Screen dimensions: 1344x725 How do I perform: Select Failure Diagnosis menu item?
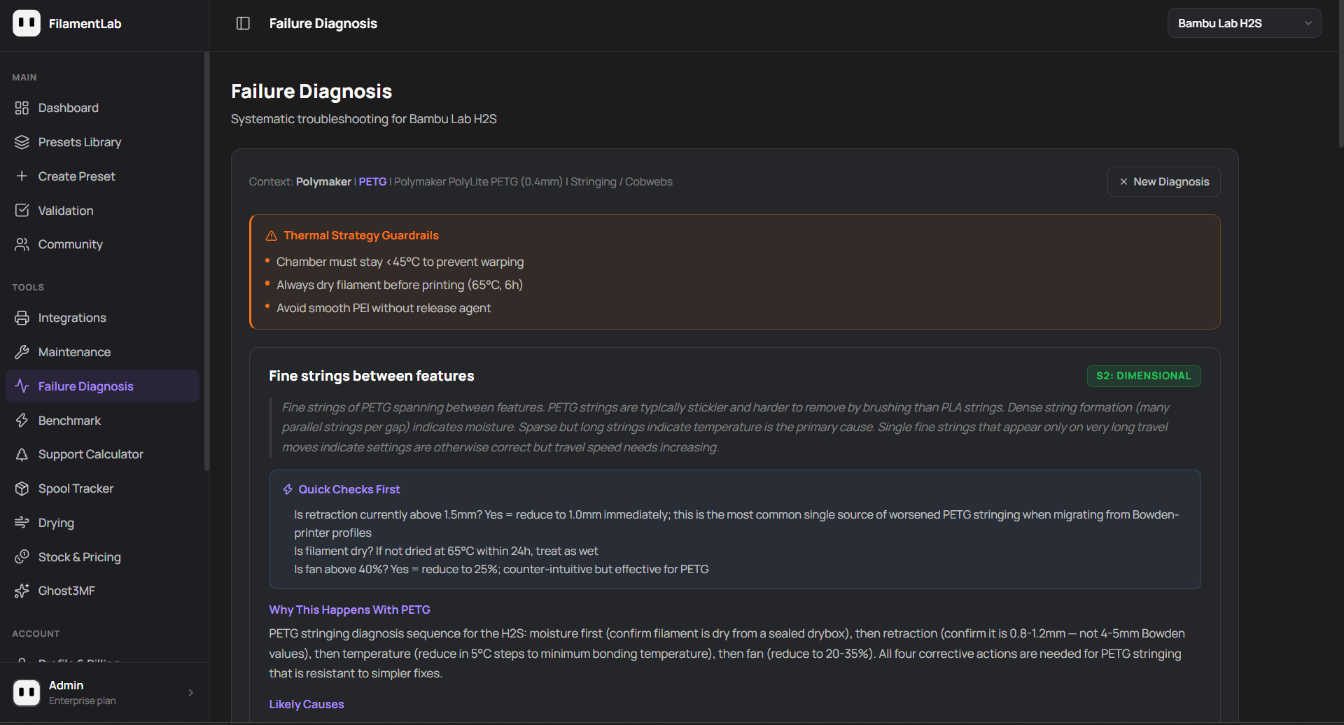[102, 386]
